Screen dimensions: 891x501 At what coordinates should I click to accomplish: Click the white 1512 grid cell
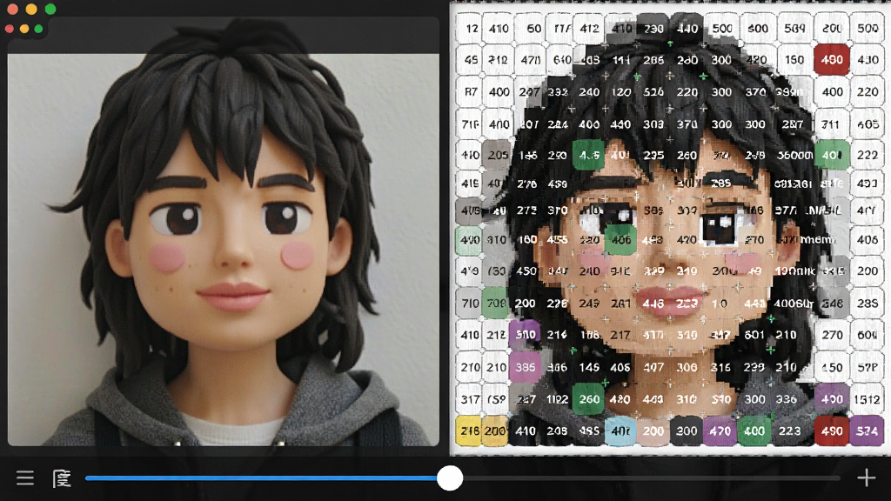867,399
